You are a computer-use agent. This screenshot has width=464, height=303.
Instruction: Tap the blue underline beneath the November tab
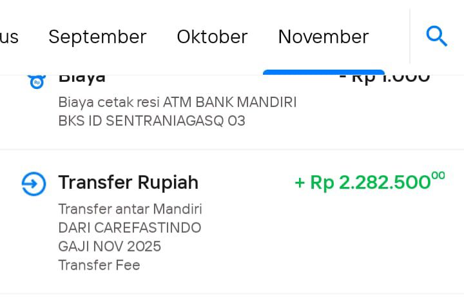pyautogui.click(x=324, y=72)
